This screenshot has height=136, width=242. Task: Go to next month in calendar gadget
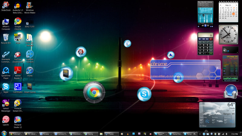tap(236, 5)
